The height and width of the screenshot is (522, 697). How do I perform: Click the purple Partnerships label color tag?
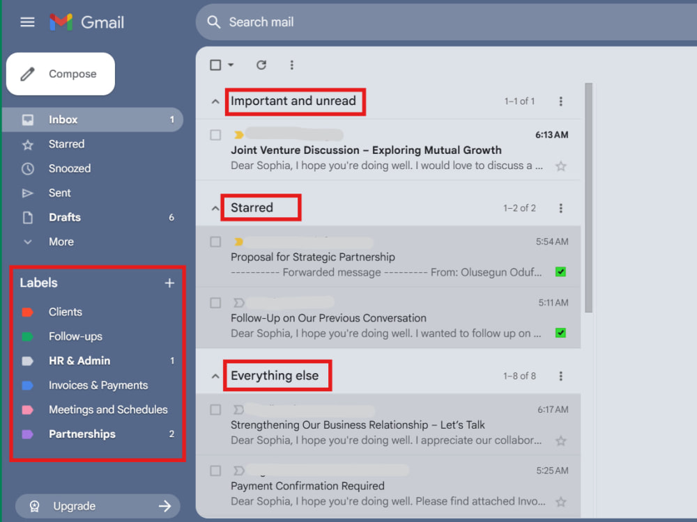(28, 434)
